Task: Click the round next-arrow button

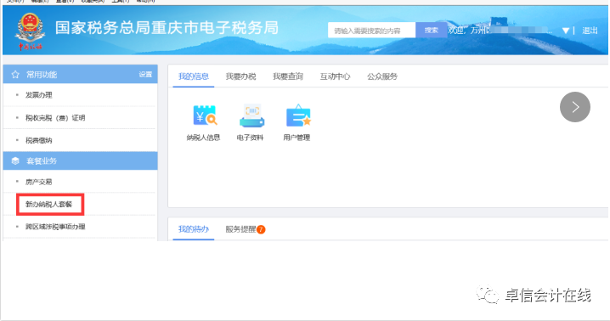Action: coord(575,107)
